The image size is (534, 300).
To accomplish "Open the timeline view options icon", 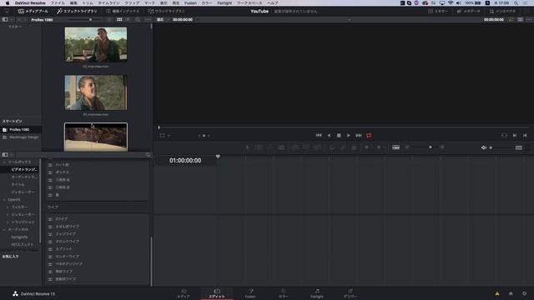I will pyautogui.click(x=395, y=147).
